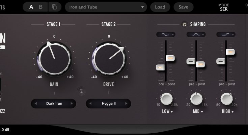248x135 pixels.
Task: Click the MODE SER selector
Action: [x=223, y=7]
